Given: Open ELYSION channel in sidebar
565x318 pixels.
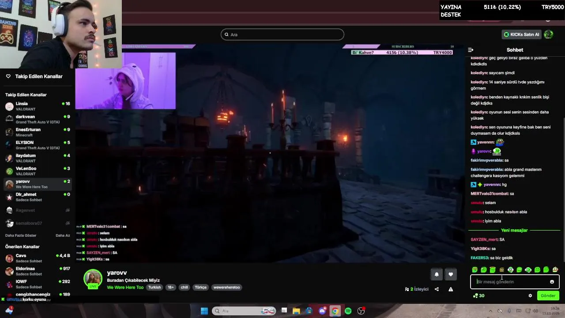Looking at the screenshot, I should [38, 145].
